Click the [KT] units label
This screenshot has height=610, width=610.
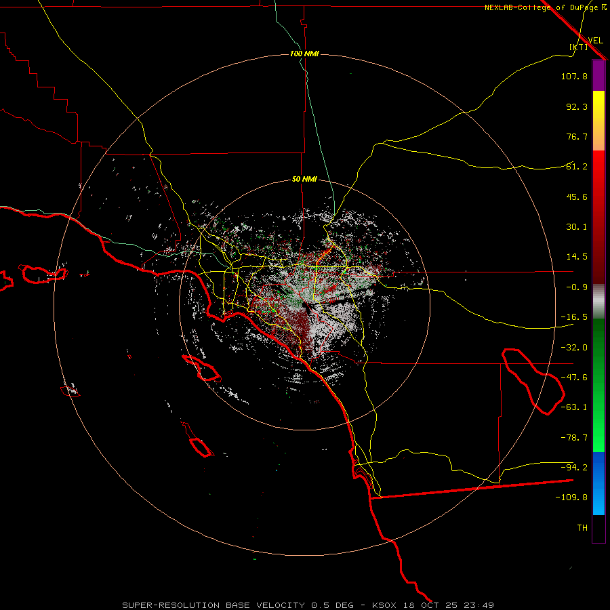coord(579,47)
